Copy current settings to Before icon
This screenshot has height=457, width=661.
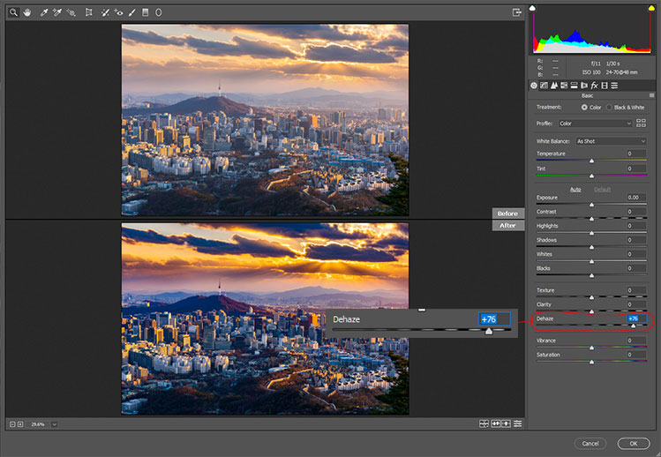tap(506, 423)
